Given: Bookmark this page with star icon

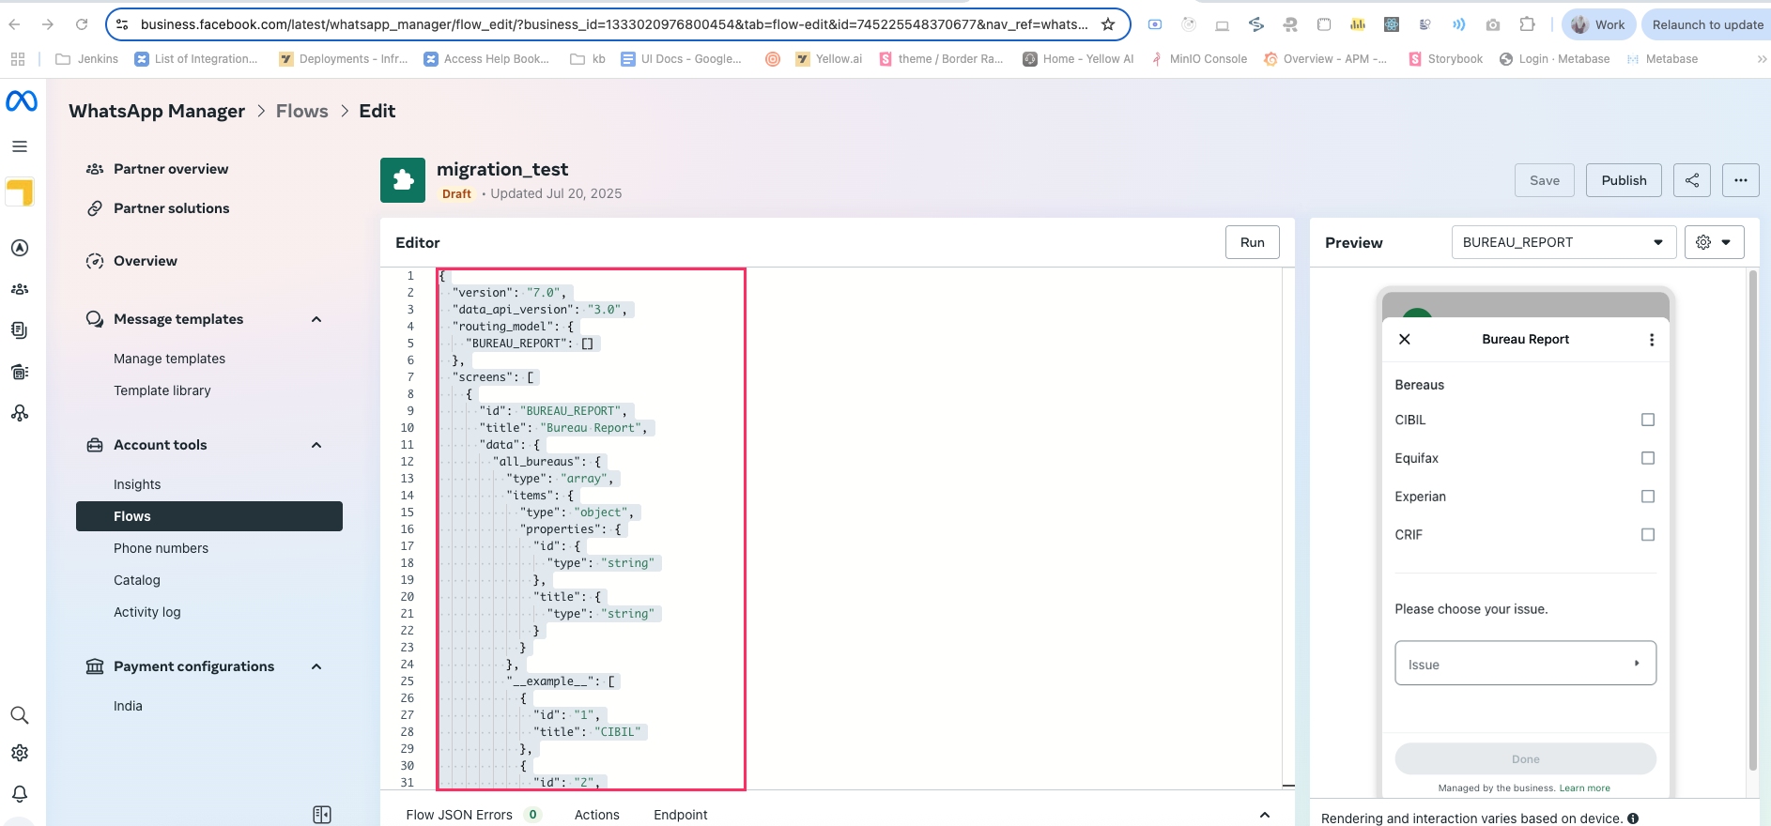Looking at the screenshot, I should pos(1108,24).
